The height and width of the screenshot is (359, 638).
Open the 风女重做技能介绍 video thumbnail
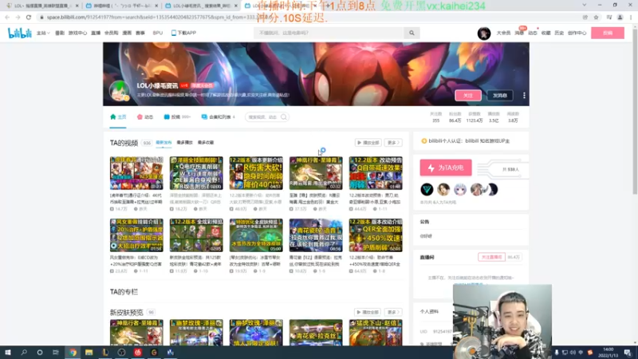coord(136,235)
